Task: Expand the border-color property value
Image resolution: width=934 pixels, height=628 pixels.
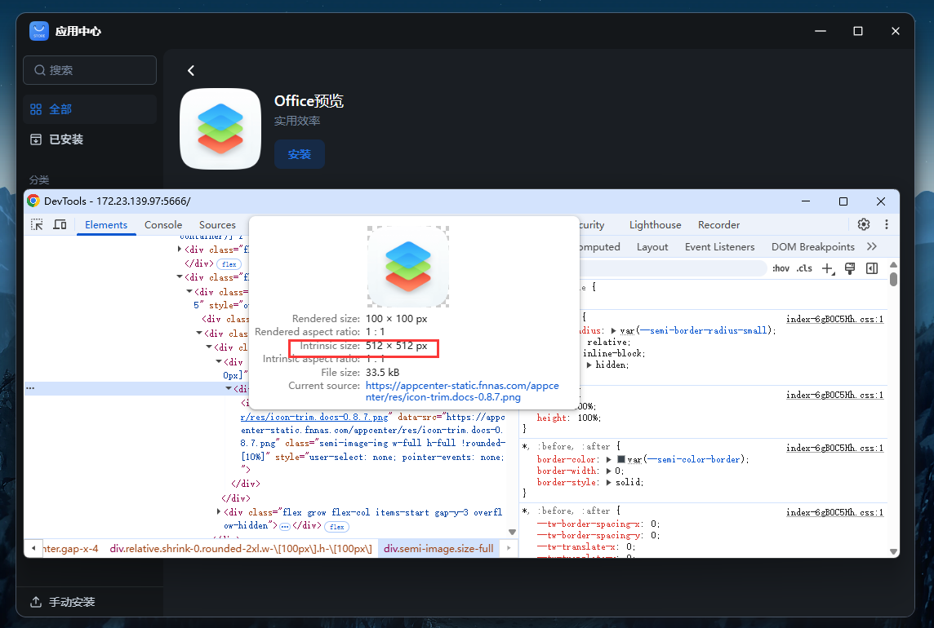Action: 609,459
